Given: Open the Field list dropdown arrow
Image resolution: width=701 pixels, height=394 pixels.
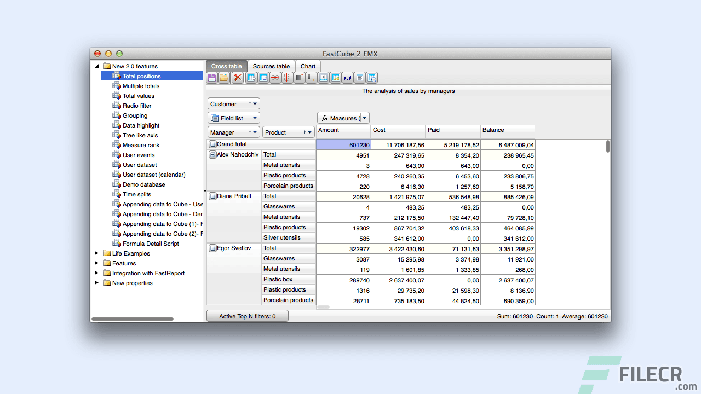Looking at the screenshot, I should pyautogui.click(x=255, y=118).
